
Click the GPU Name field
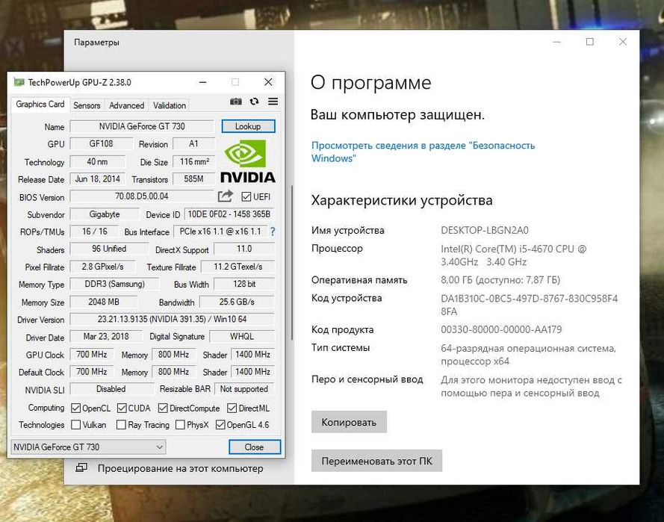coord(142,126)
